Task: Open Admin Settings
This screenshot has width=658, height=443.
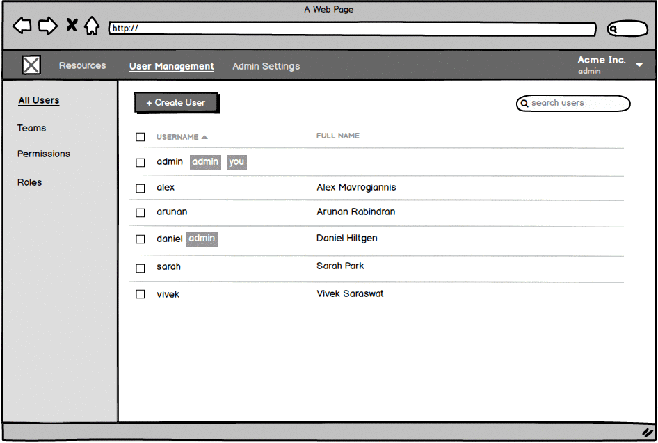Action: (x=266, y=66)
